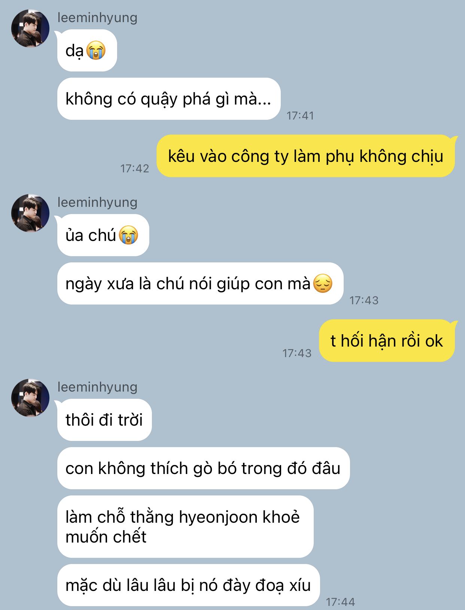Tap the avatar beside 'thôi đi trời'
Image resolution: width=465 pixels, height=610 pixels.
pos(30,398)
